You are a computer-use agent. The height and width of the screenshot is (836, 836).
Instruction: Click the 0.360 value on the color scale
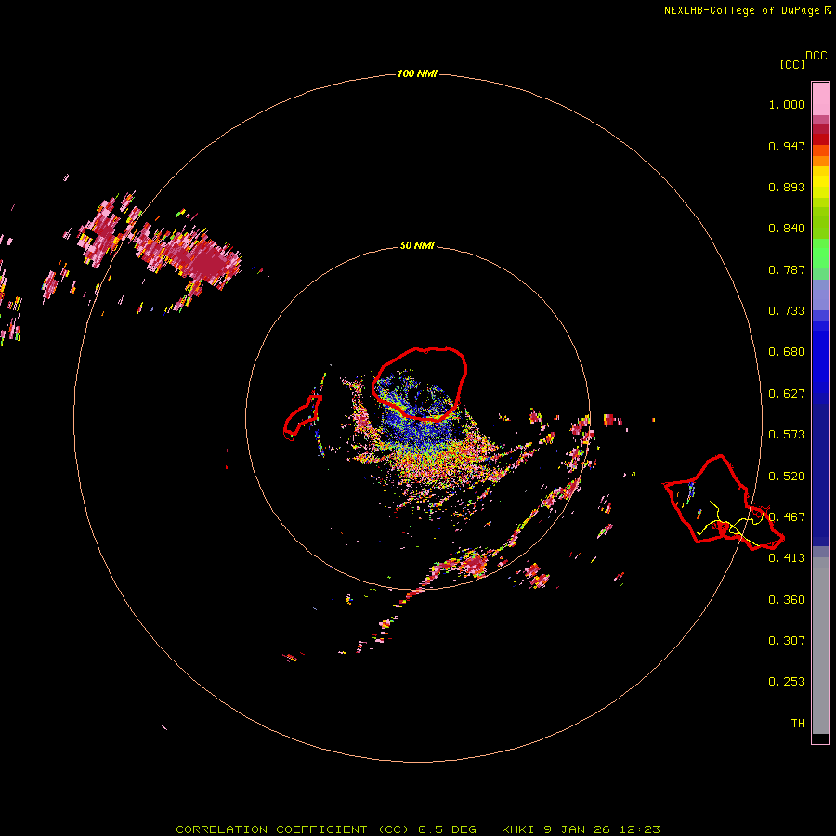click(x=787, y=600)
